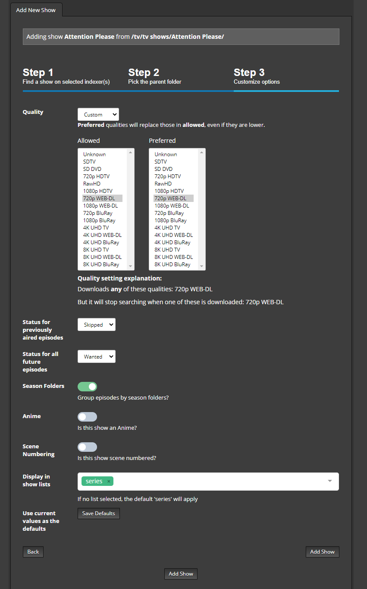Image resolution: width=367 pixels, height=589 pixels.
Task: Click the scroll-up arrow on Allowed list
Action: [131, 151]
